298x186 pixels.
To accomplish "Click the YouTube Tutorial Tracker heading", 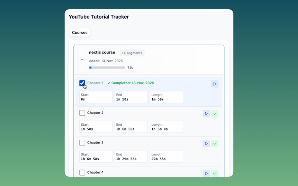I will coord(99,17).
